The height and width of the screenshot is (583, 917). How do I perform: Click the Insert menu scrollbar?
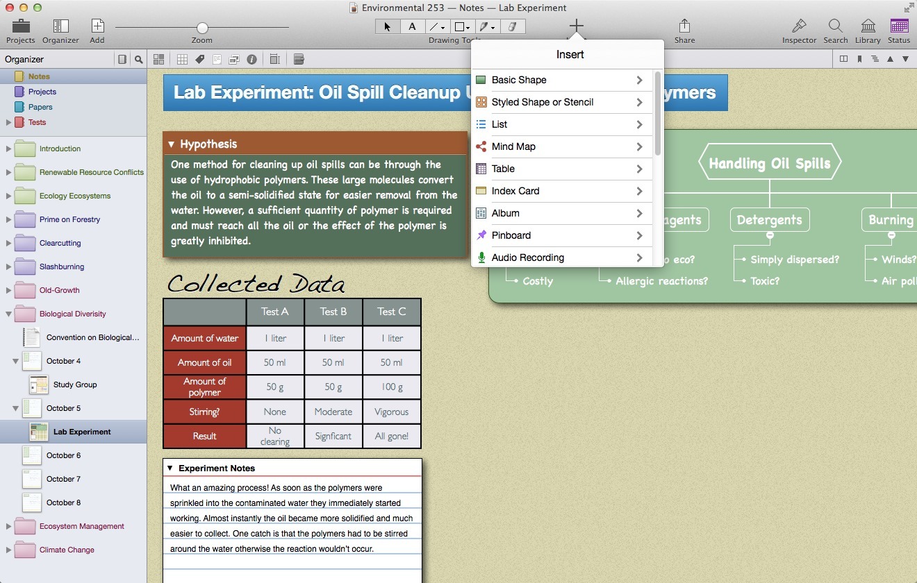pos(657,113)
